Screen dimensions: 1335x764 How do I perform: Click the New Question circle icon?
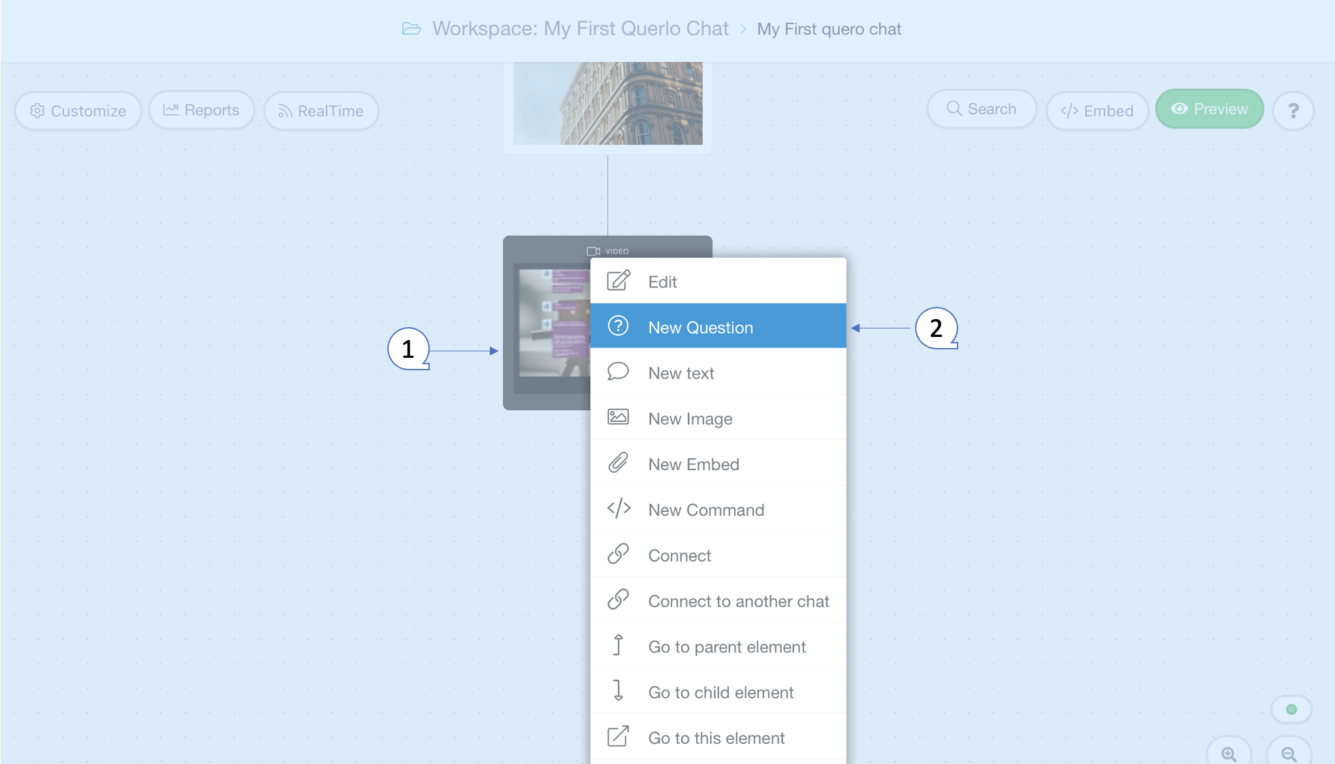[618, 326]
